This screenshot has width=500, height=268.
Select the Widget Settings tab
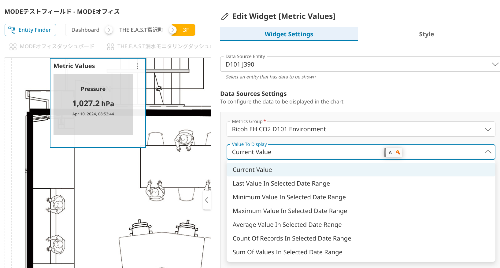tap(289, 34)
